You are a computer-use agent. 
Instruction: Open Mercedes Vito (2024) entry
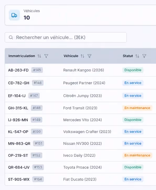coord(83,120)
